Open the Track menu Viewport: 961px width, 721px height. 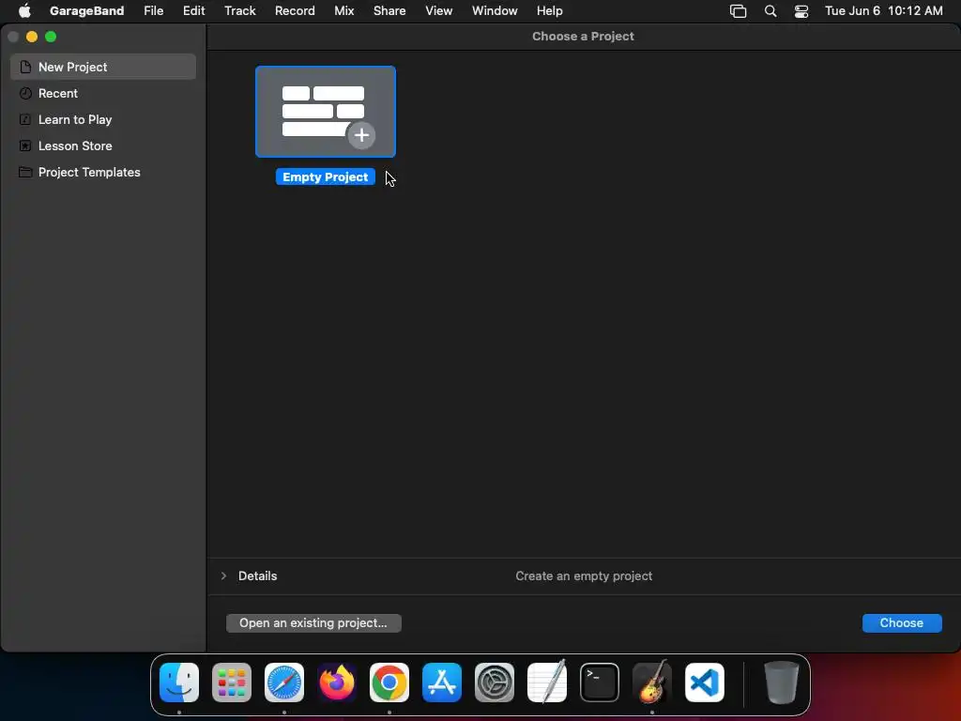(x=239, y=10)
